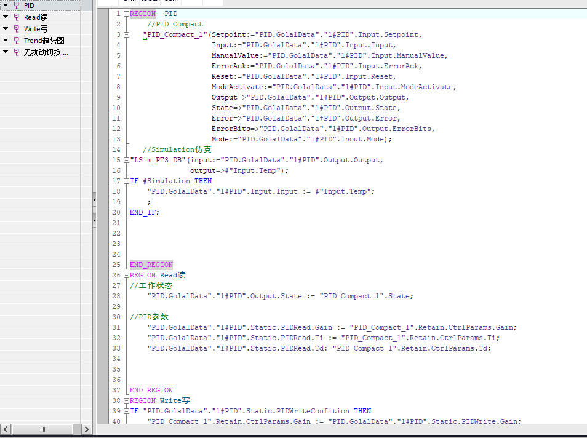Click the Read读 region icon
Viewport: 587px width, 438px height.
17,17
